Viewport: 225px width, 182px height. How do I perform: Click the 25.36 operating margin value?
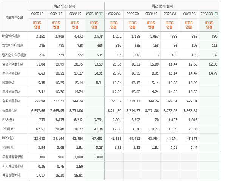pos(117,64)
